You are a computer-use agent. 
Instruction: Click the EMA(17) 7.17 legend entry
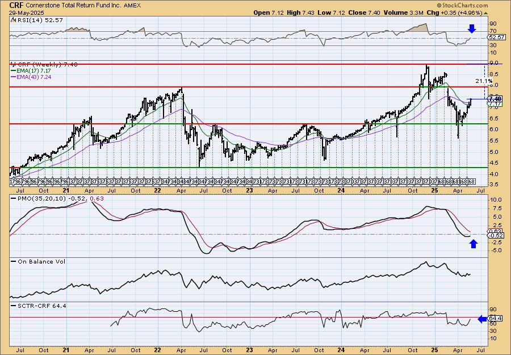(x=33, y=71)
